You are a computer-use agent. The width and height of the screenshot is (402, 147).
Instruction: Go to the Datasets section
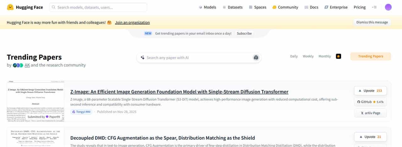click(232, 7)
